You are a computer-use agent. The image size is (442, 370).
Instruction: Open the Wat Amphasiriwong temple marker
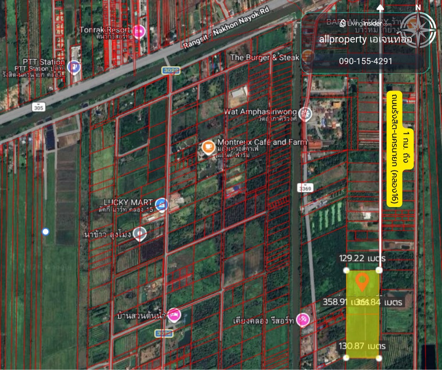pyautogui.click(x=306, y=114)
